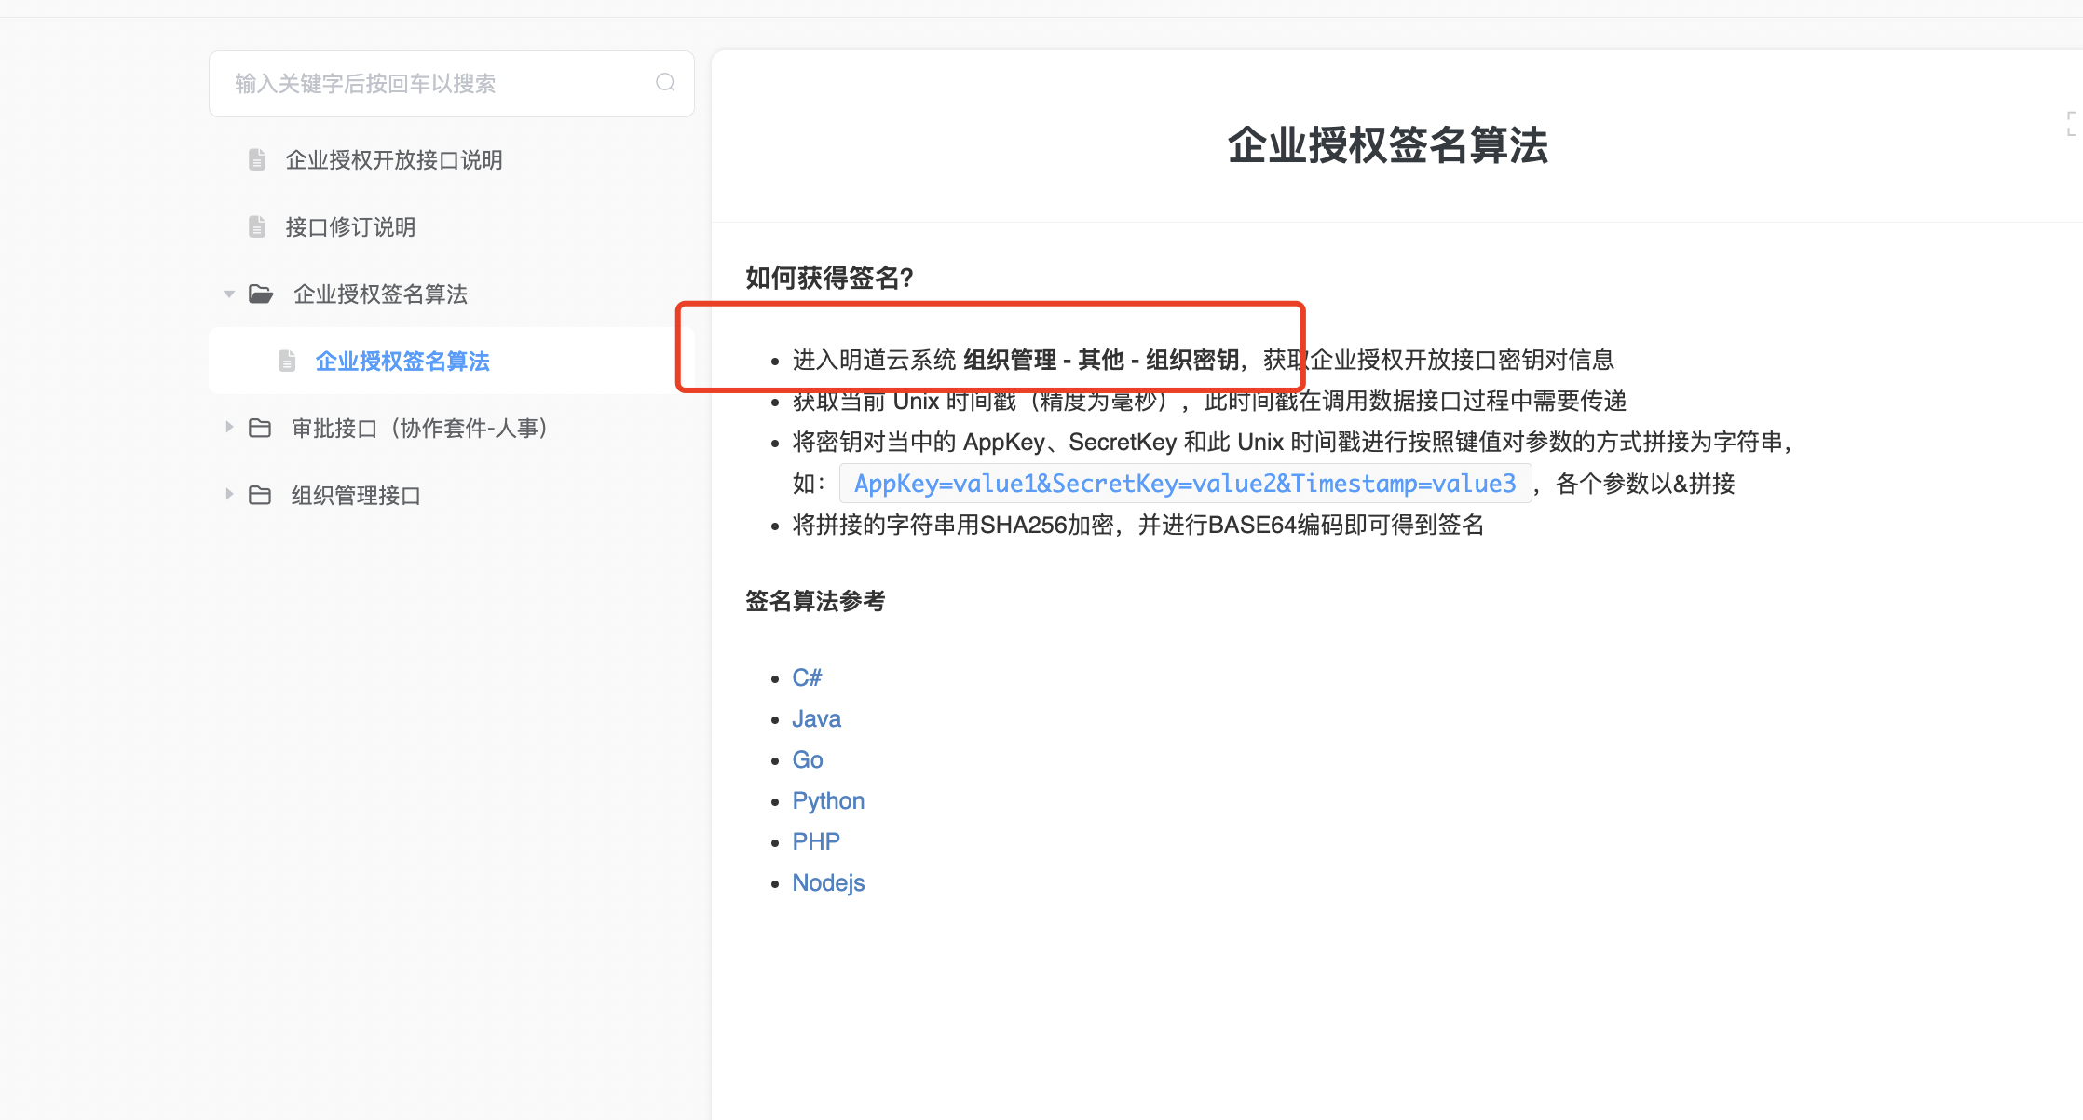Select the highlighted 企业授权签名算法 page
2083x1120 pixels.
coord(402,362)
